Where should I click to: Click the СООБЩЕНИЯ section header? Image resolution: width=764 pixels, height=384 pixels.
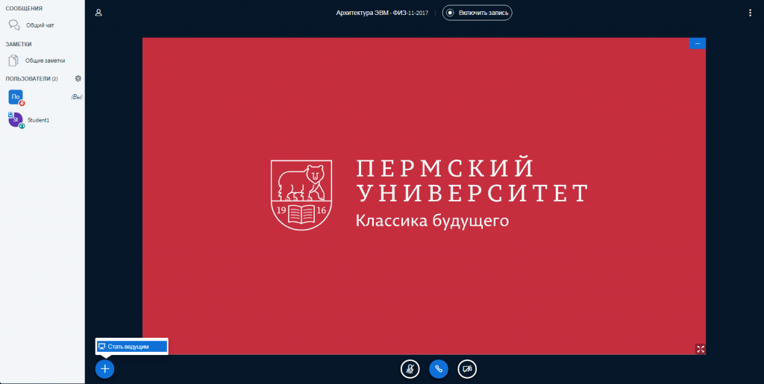(24, 8)
